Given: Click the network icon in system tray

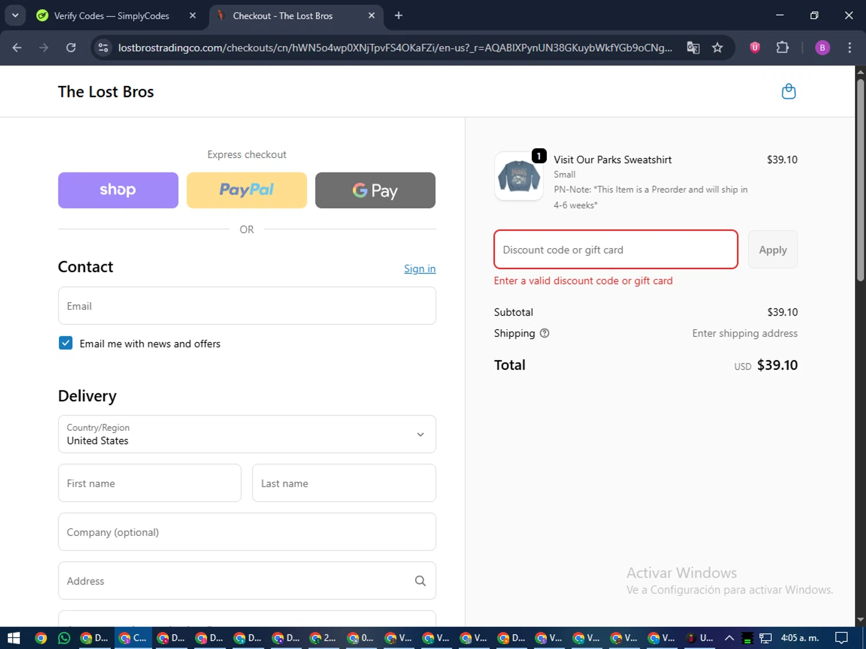Looking at the screenshot, I should click(x=766, y=638).
